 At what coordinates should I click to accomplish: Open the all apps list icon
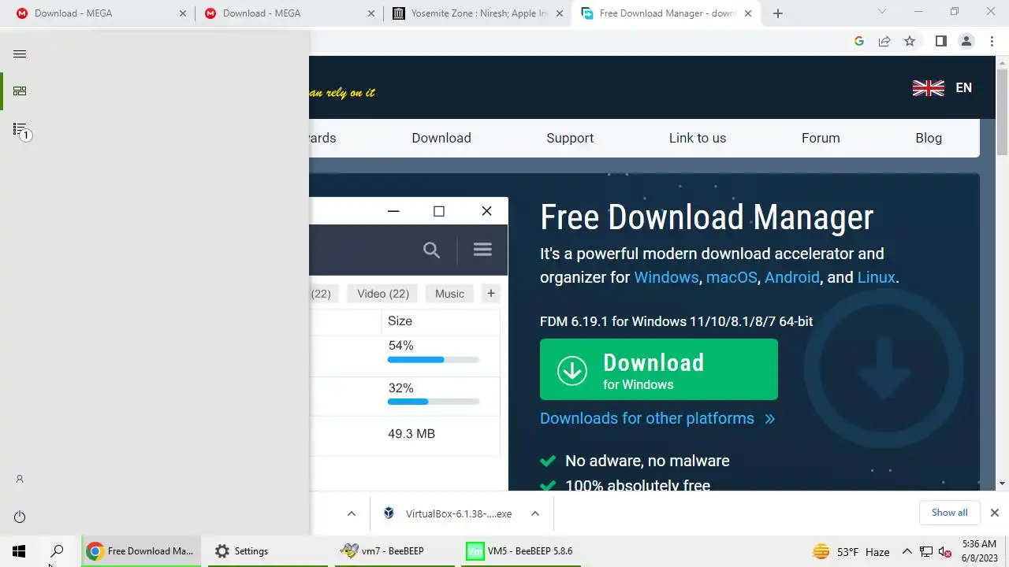click(x=20, y=129)
